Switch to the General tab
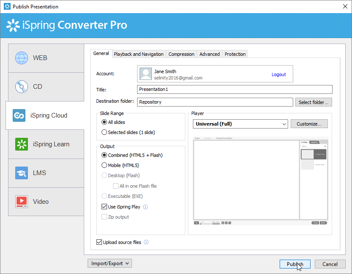Image resolution: width=352 pixels, height=274 pixels. pos(101,53)
